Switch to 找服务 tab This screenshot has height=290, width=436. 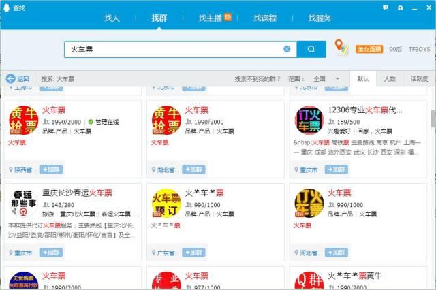click(320, 18)
